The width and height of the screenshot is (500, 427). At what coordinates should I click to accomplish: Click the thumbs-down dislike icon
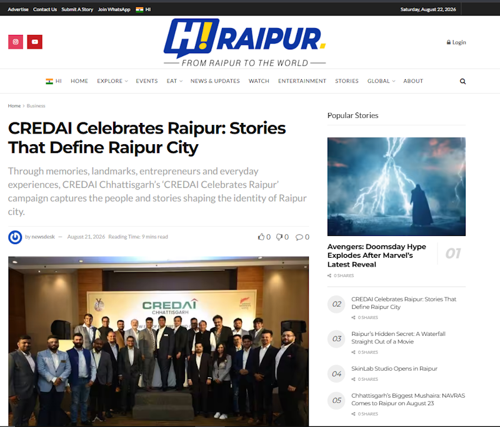(x=279, y=237)
